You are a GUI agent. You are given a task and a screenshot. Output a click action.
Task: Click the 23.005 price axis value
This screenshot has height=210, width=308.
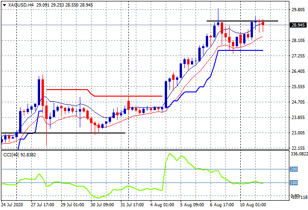tap(298, 133)
